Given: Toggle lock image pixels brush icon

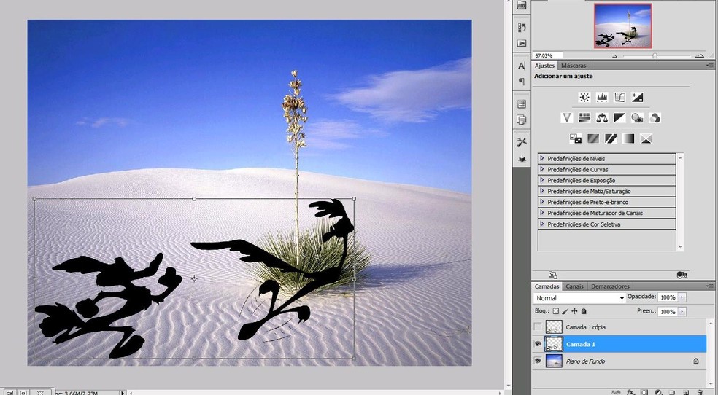Looking at the screenshot, I should pos(565,311).
